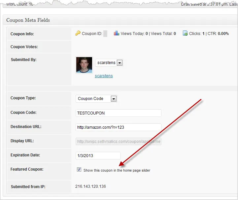Open the Coupon Type dropdown

click(x=96, y=99)
